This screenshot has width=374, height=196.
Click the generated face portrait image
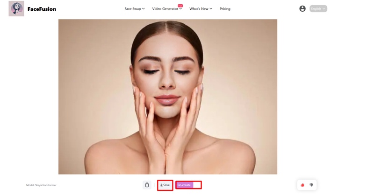click(x=167, y=97)
